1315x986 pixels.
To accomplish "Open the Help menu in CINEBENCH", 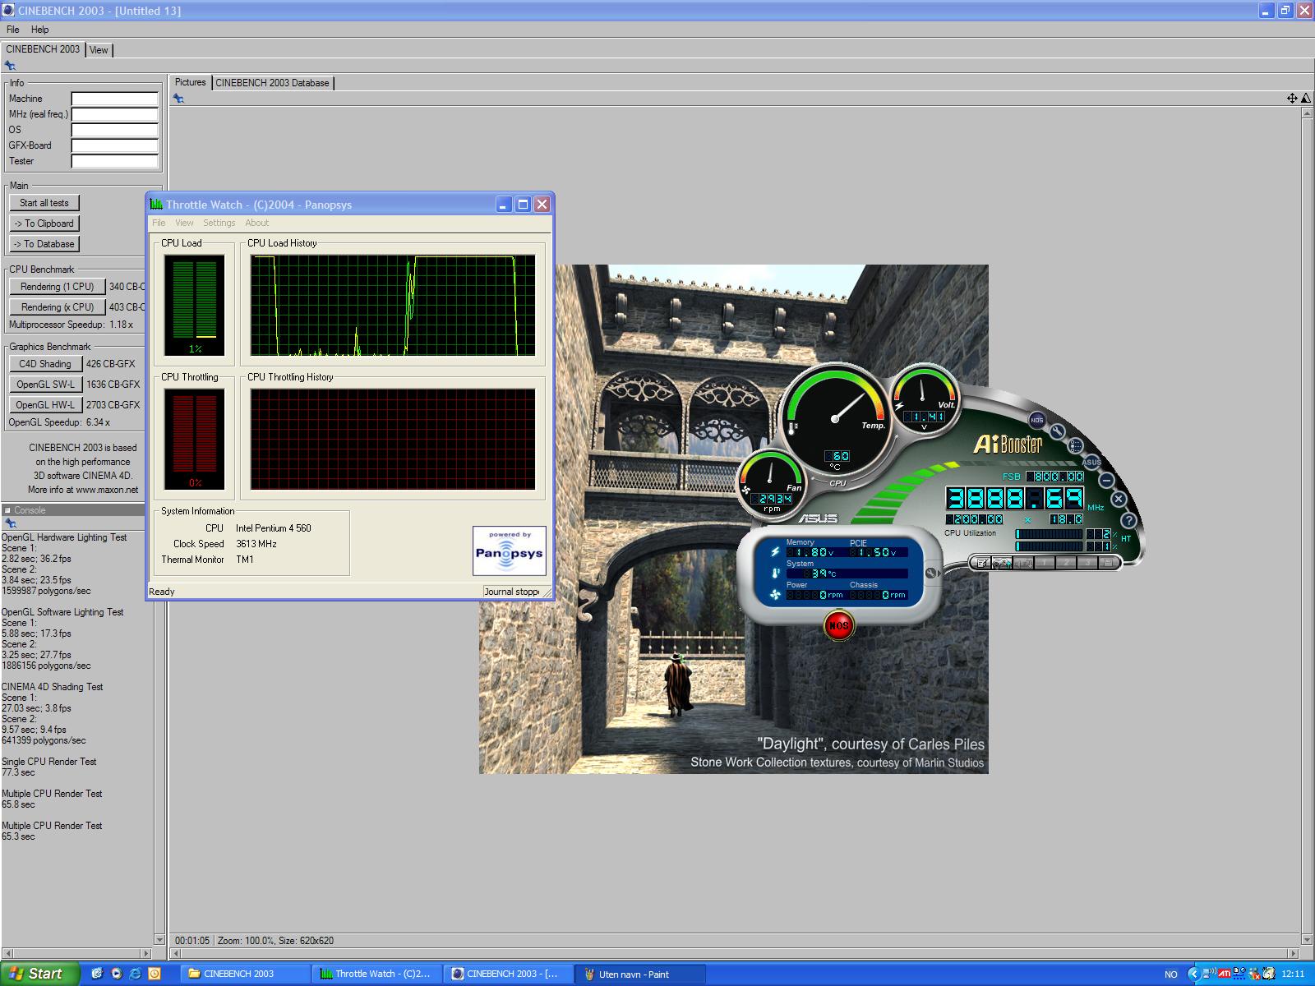I will click(39, 30).
